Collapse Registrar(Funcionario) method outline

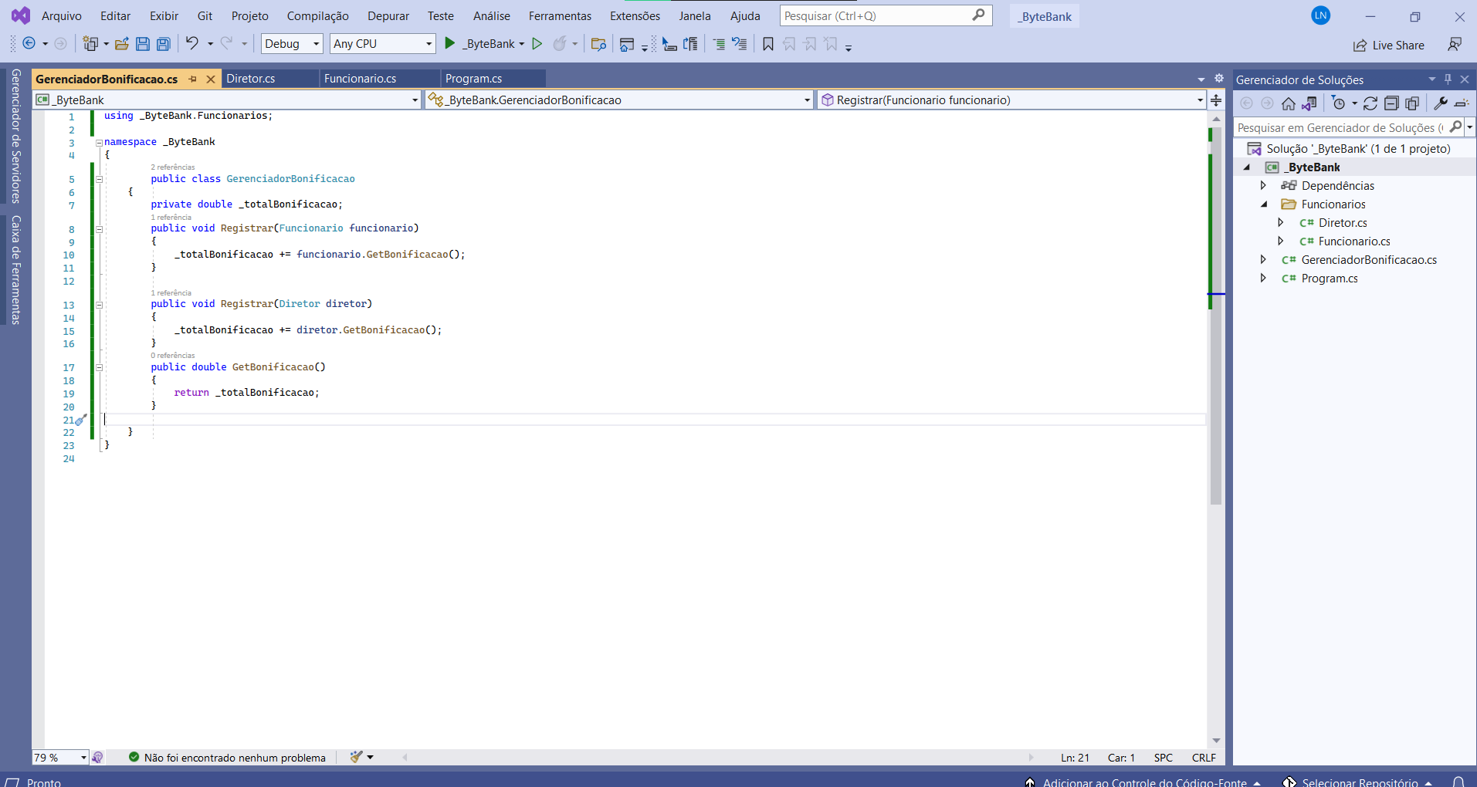coord(99,228)
